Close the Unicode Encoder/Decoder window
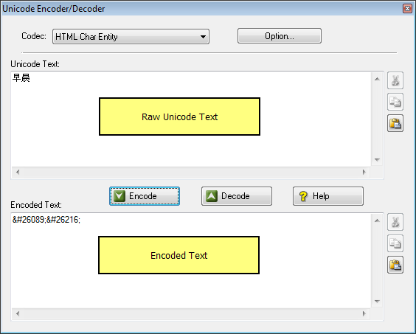The width and height of the screenshot is (416, 334). [407, 9]
